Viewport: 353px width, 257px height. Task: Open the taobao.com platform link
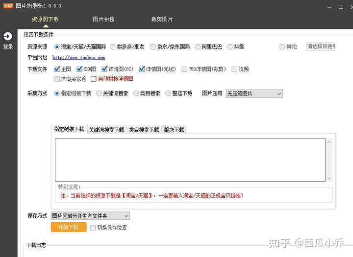coord(78,58)
